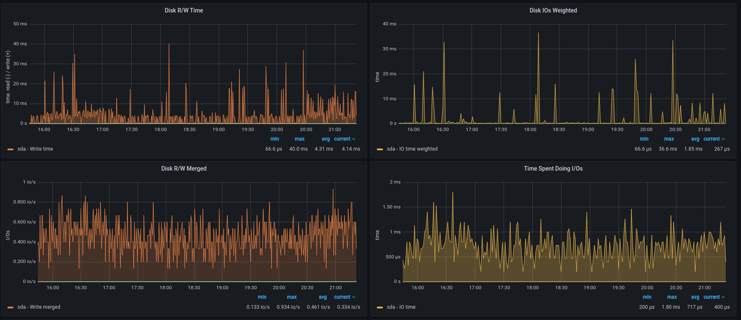Click the orange swatch beside sda - Write time
Screen dimensions: 741x320
[x=10, y=149]
